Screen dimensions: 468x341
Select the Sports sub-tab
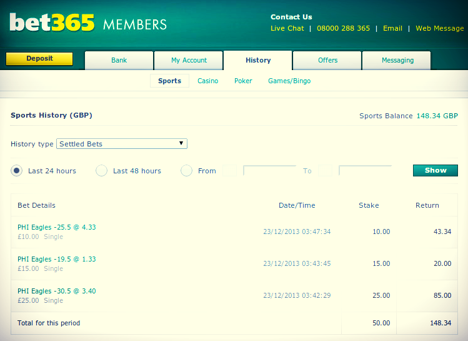pos(169,81)
